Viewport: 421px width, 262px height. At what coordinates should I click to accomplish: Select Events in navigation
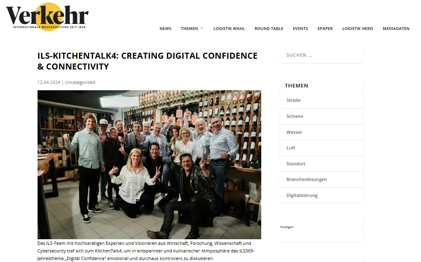[x=300, y=28]
